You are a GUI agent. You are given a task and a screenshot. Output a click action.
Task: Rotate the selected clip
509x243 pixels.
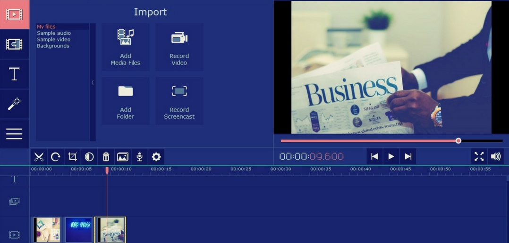56,157
